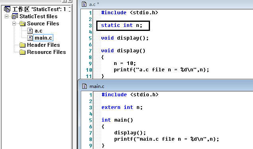The width and height of the screenshot is (253, 149).
Task: Click the Header Files folder icon
Action: (x=22, y=45)
